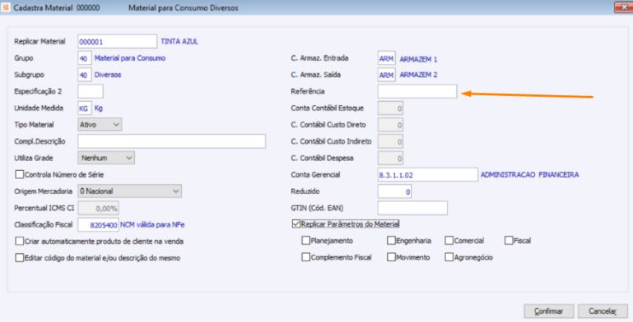Click the Material para Consumo text
Image resolution: width=633 pixels, height=322 pixels.
click(x=130, y=58)
